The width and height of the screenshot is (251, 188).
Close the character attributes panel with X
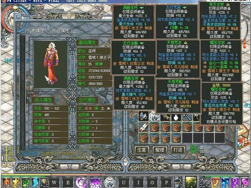tap(69, 166)
